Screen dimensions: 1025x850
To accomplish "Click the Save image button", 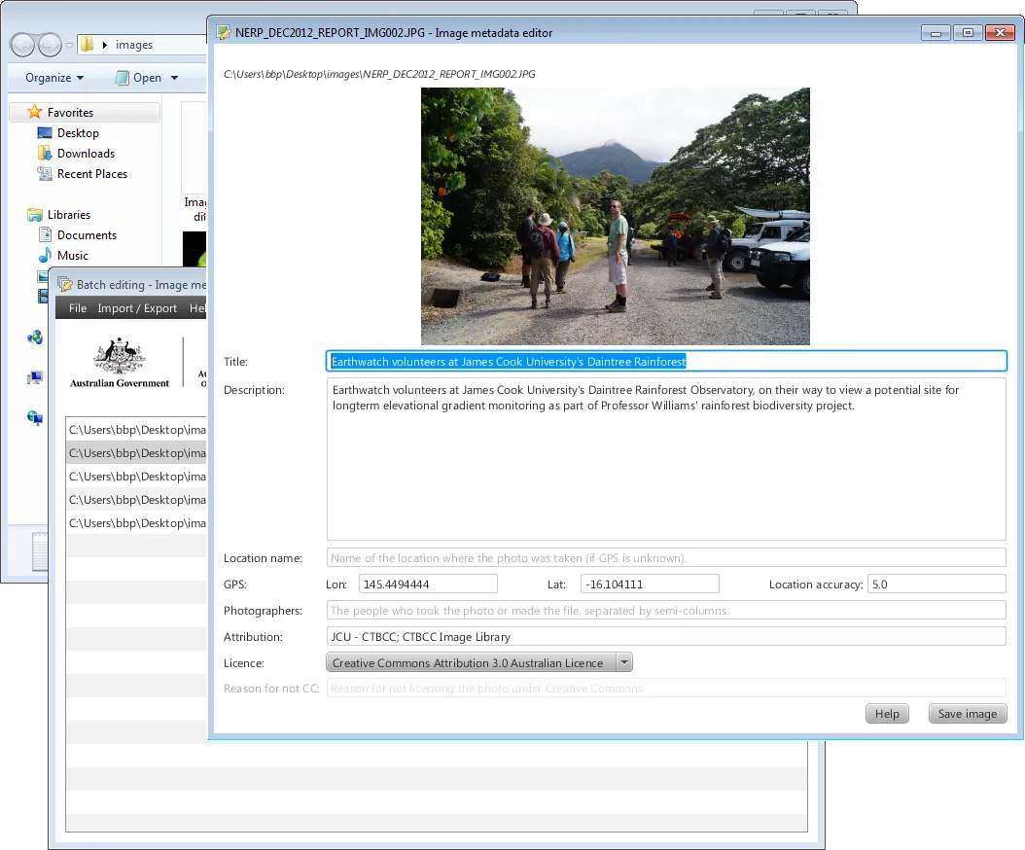I will [967, 713].
